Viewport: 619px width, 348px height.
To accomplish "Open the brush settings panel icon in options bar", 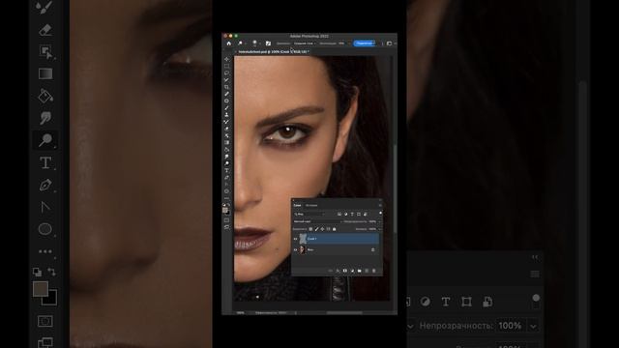I will click(268, 43).
